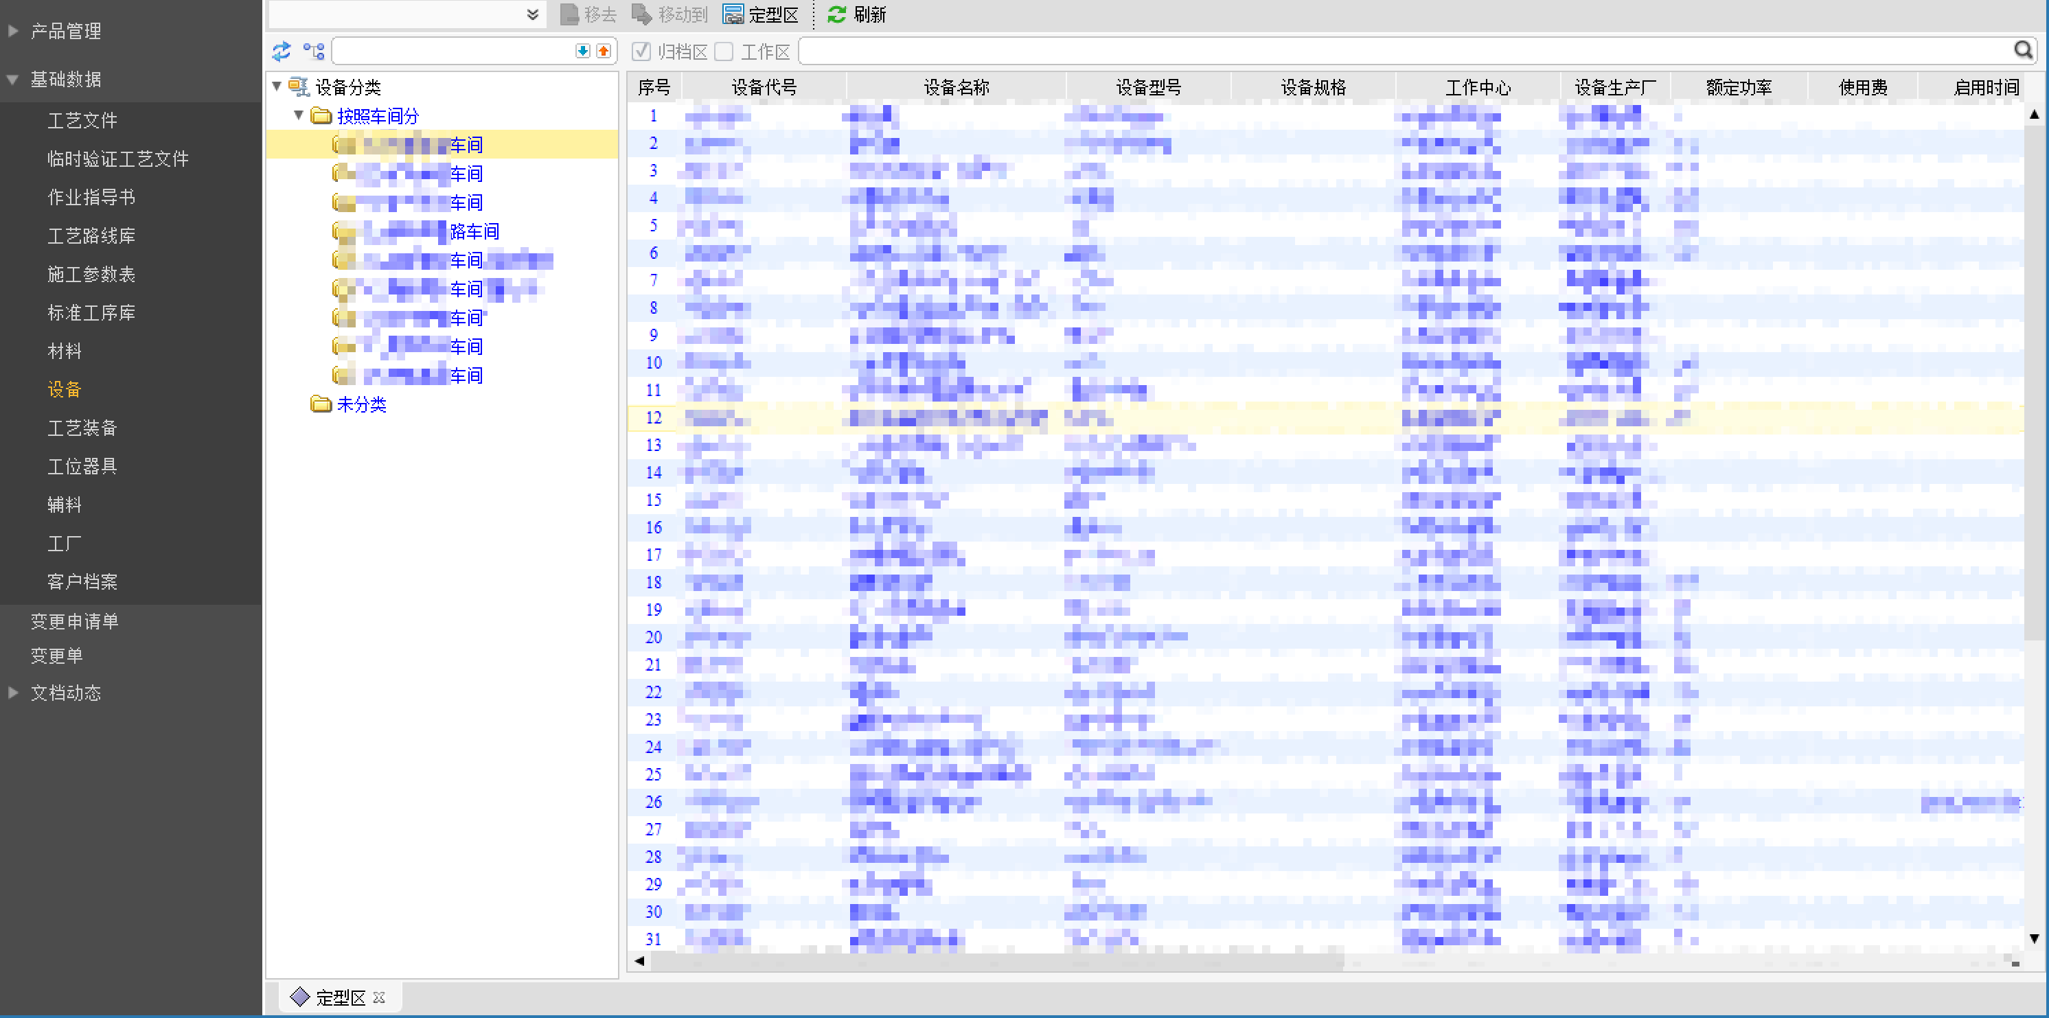Click the 定型区 toolbar icon

(x=733, y=14)
